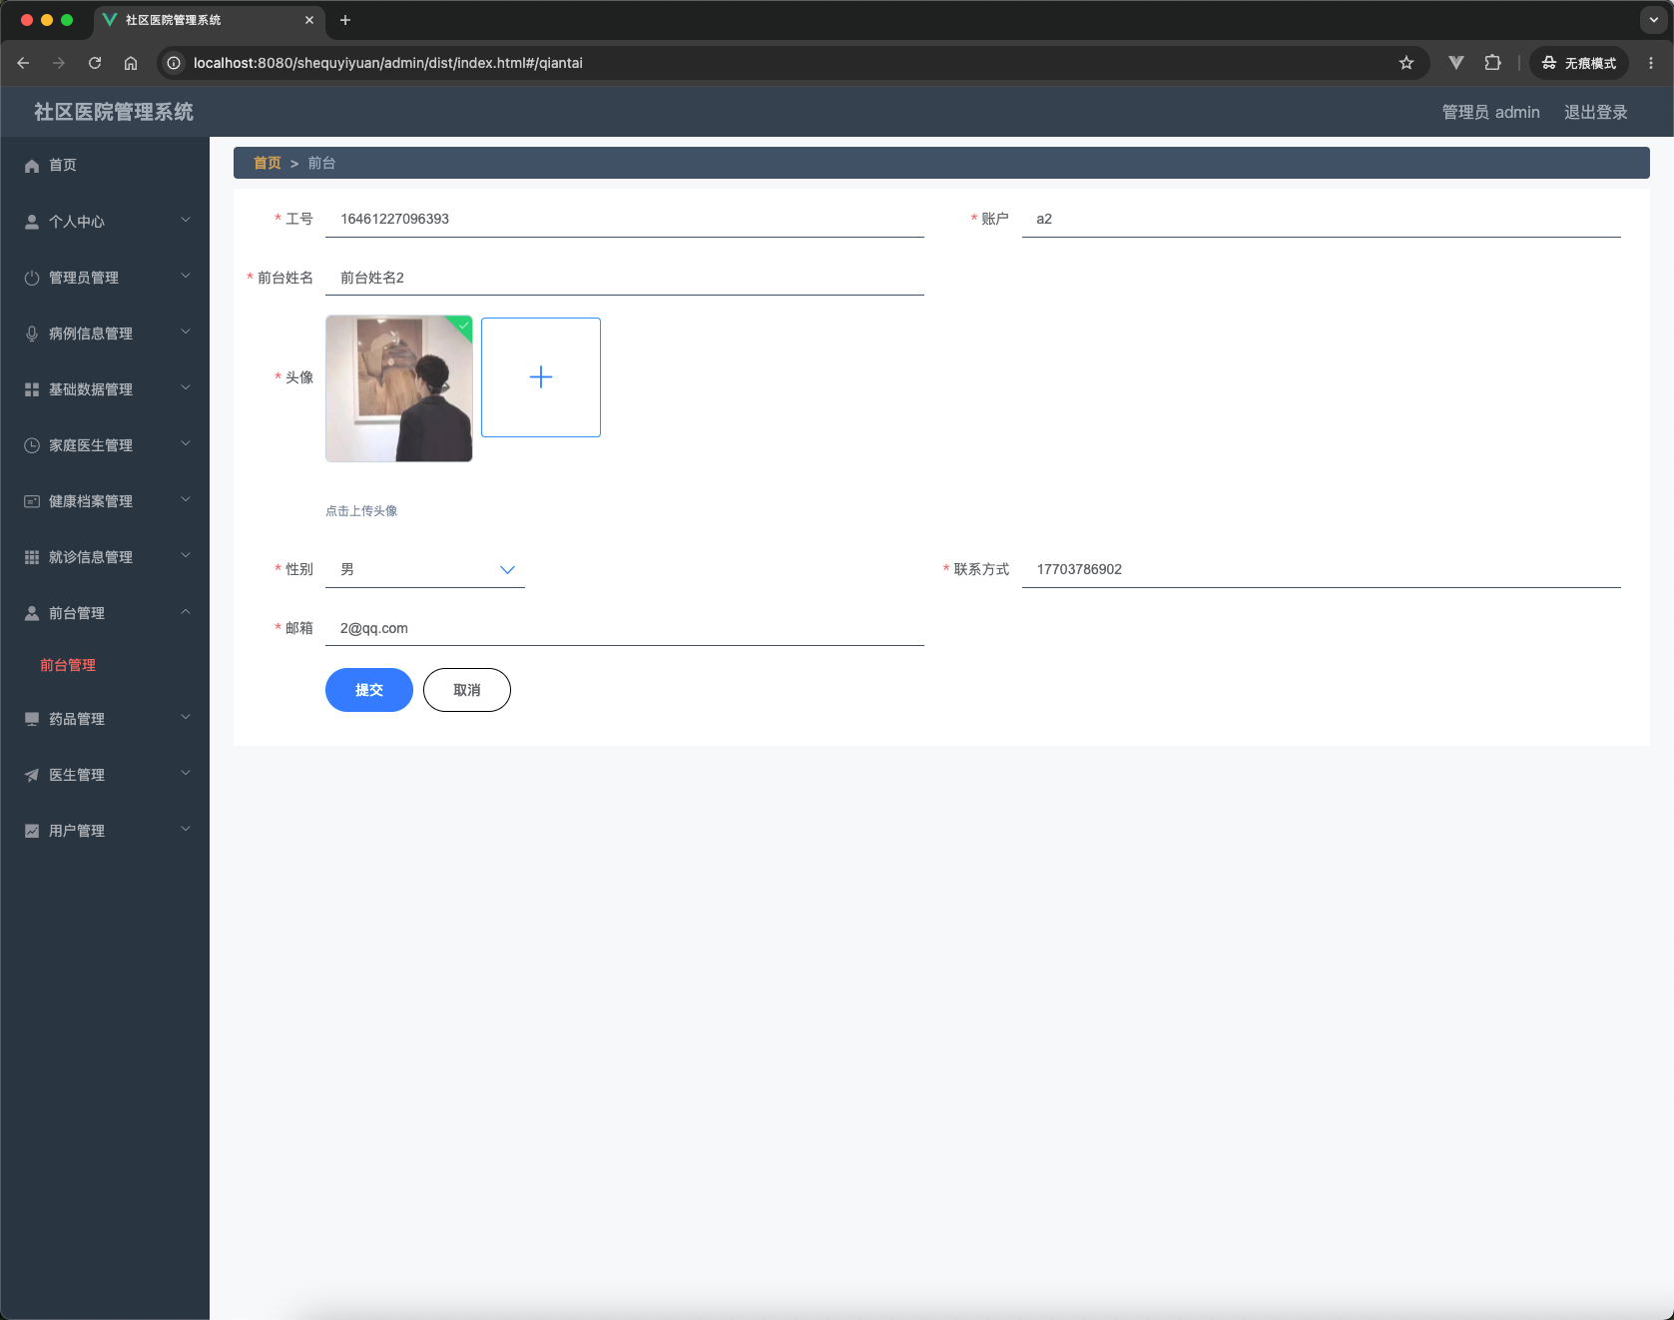This screenshot has width=1674, height=1320.
Task: Expand the 健康档案管理 menu chevron
Action: click(x=186, y=499)
